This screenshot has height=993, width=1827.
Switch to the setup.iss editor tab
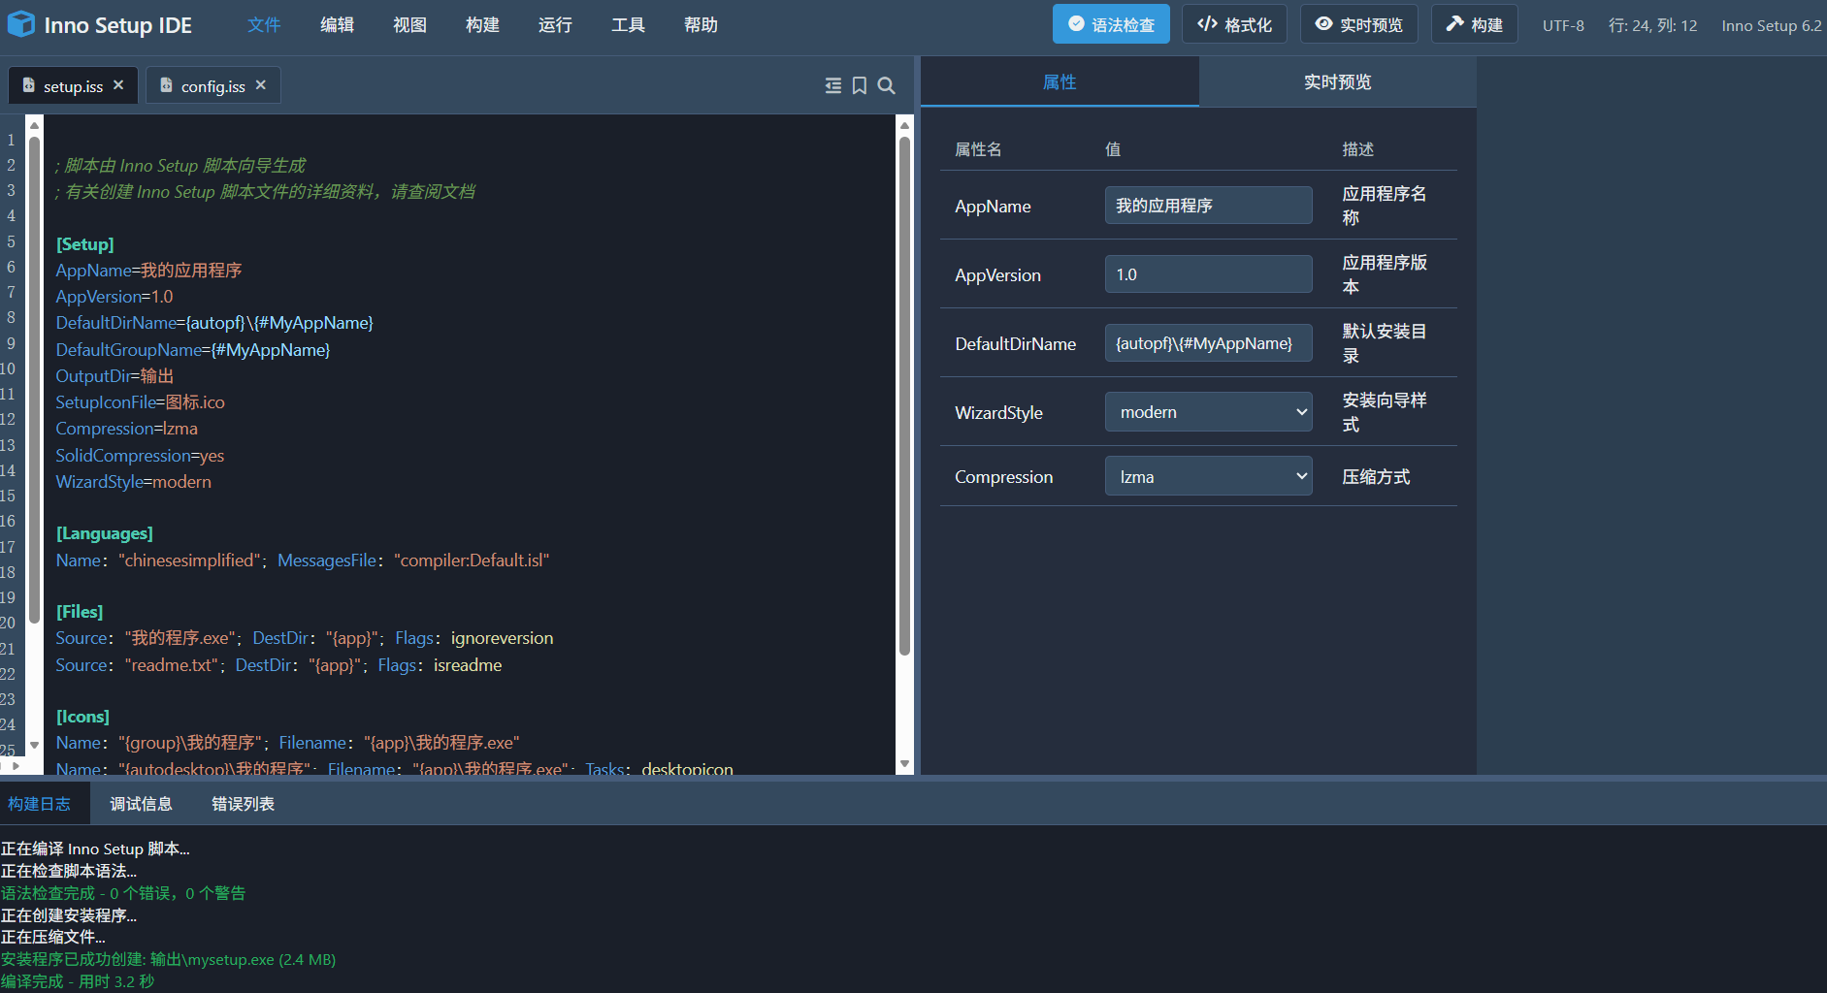[x=73, y=85]
